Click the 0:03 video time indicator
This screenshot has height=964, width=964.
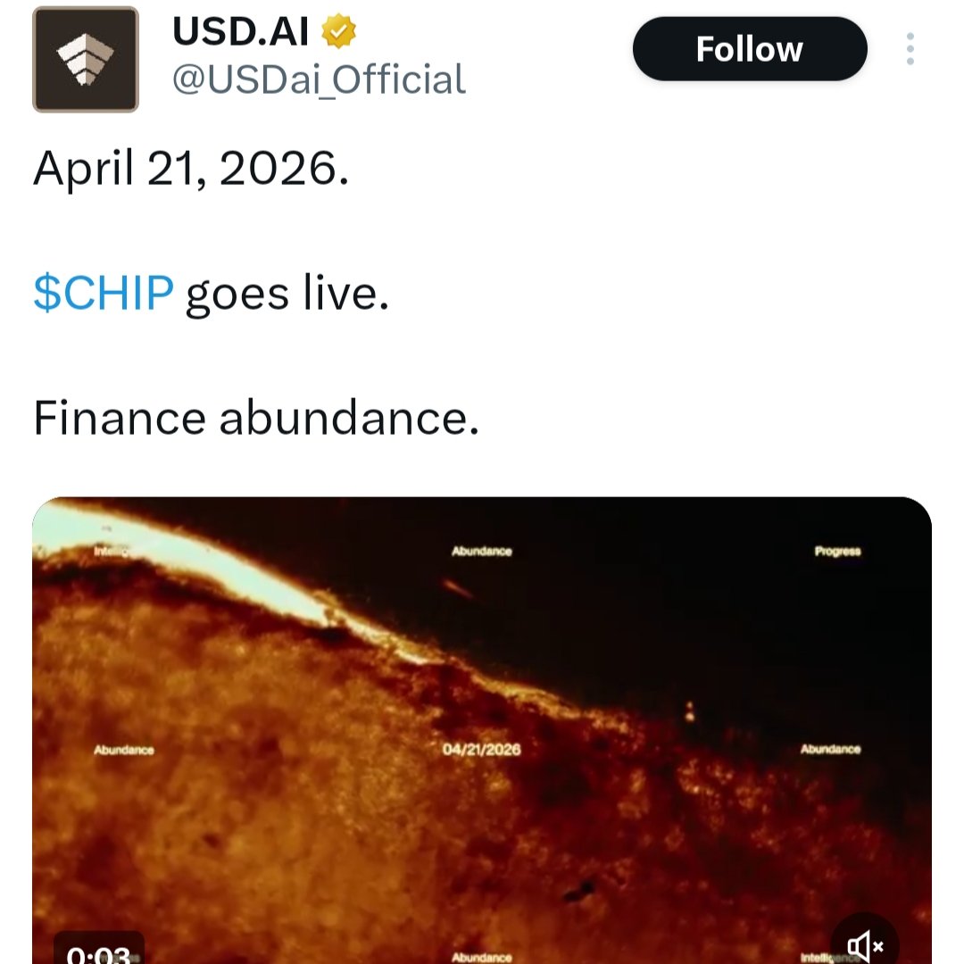click(98, 952)
